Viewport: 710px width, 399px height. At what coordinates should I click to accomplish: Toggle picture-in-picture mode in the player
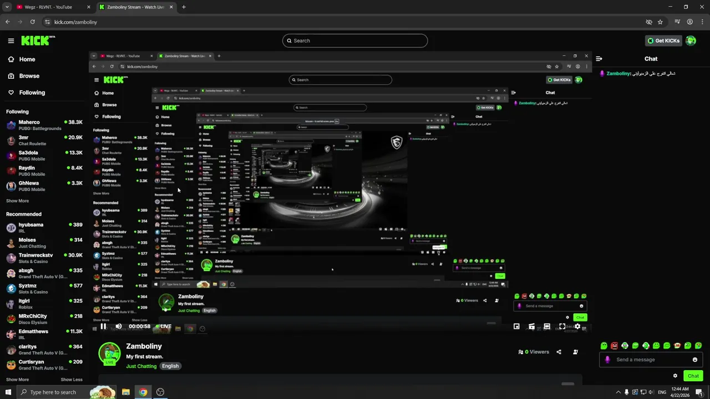pos(516,326)
